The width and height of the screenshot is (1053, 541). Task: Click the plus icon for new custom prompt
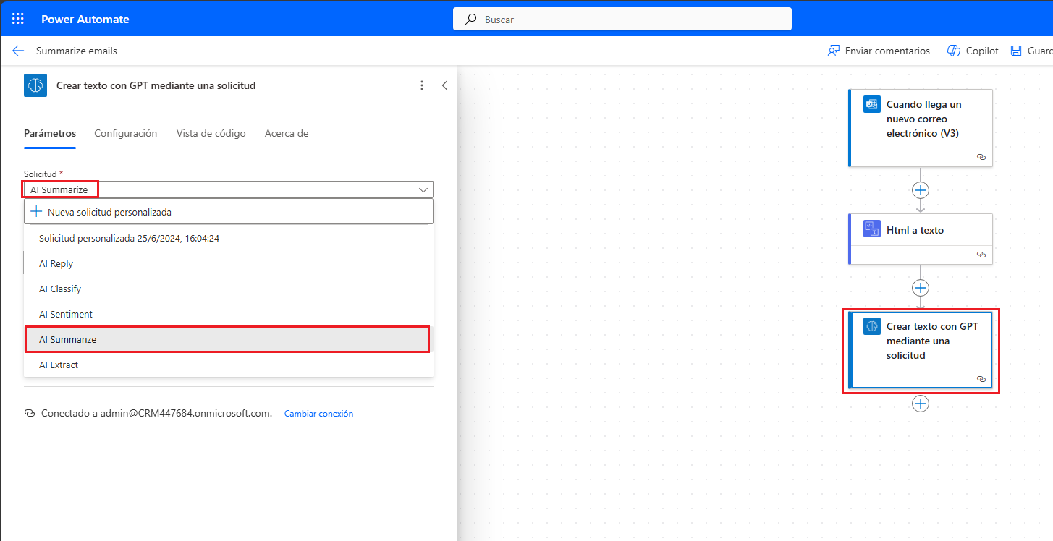[x=36, y=212]
